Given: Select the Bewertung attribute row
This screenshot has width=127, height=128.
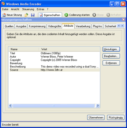Looking at the screenshot, I should click(x=54, y=63).
